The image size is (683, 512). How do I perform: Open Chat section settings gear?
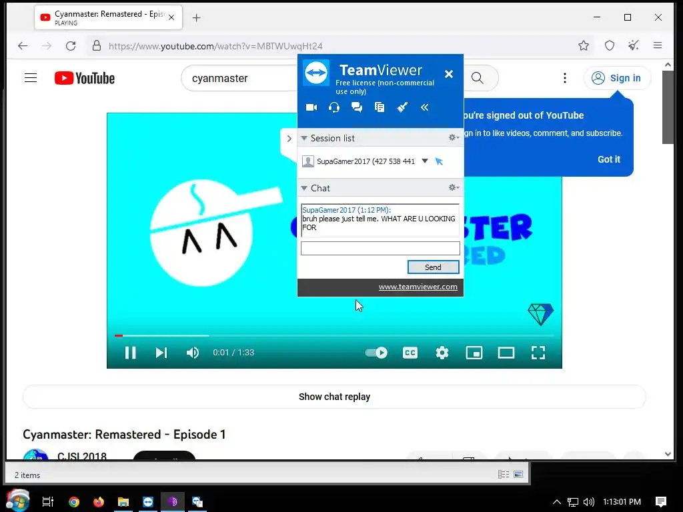[x=454, y=187]
